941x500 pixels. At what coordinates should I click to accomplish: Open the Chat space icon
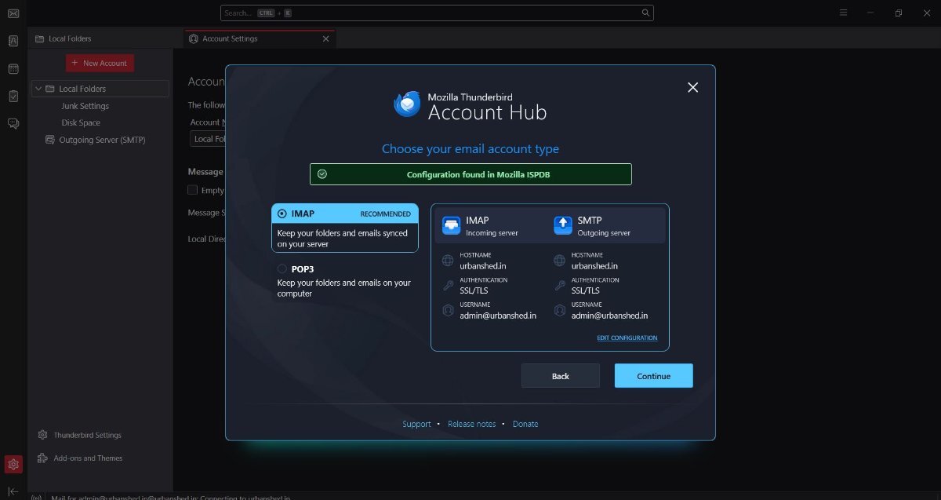13,123
